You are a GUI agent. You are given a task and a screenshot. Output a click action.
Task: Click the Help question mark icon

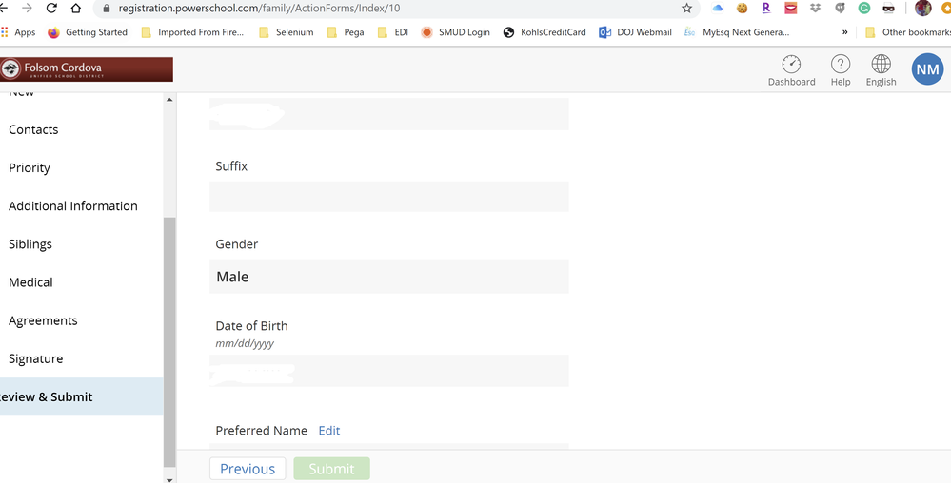[840, 66]
